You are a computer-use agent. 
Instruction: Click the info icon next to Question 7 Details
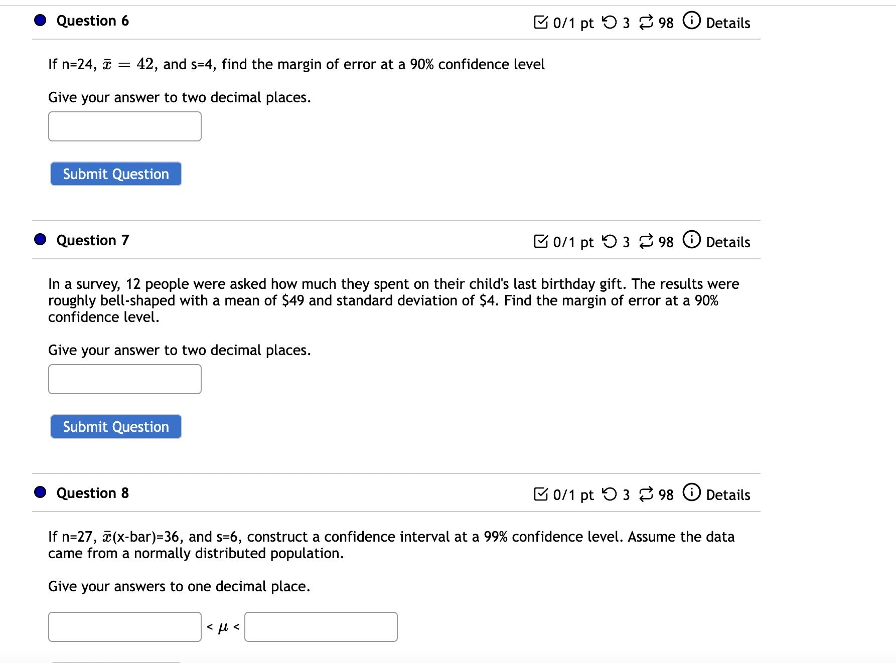tap(691, 241)
